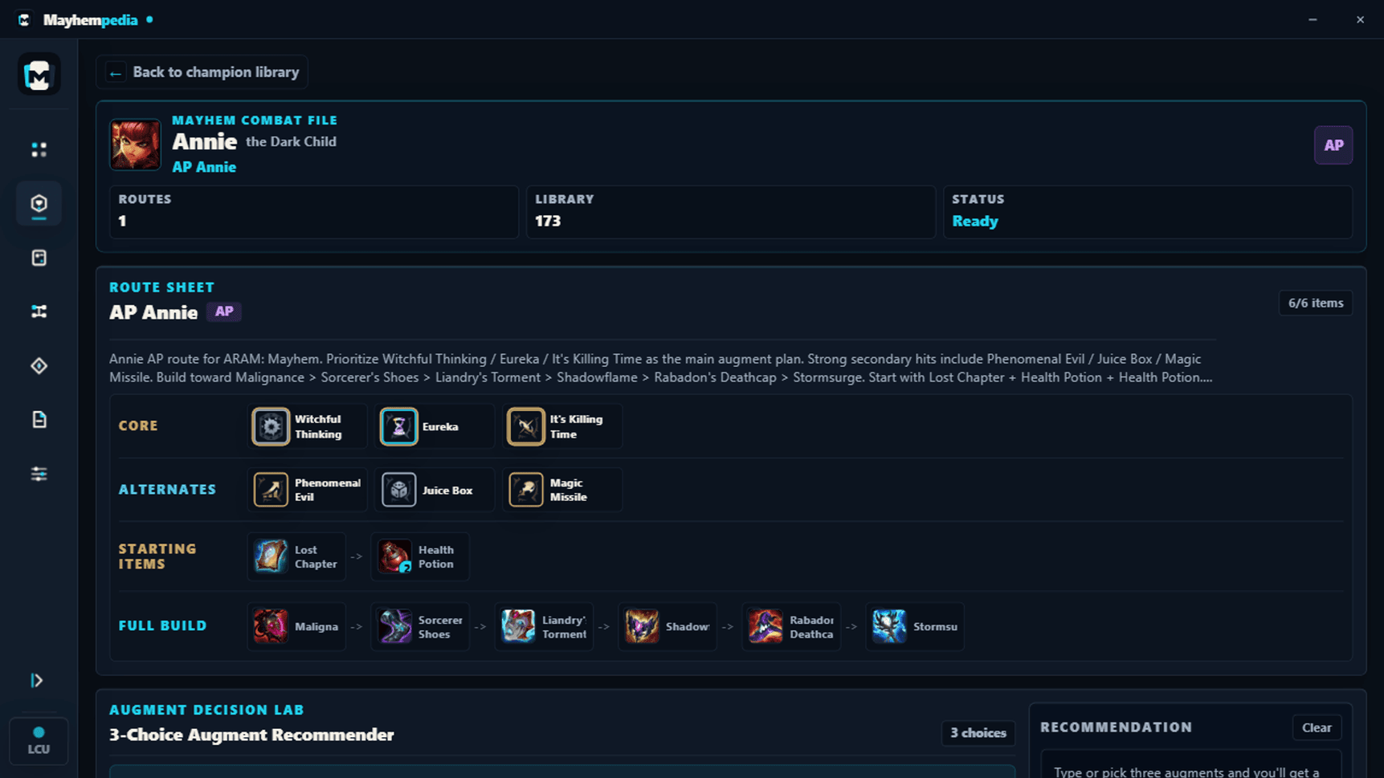Screen dimensions: 1384x778
Task: Open the document page sidebar icon
Action: coord(39,420)
